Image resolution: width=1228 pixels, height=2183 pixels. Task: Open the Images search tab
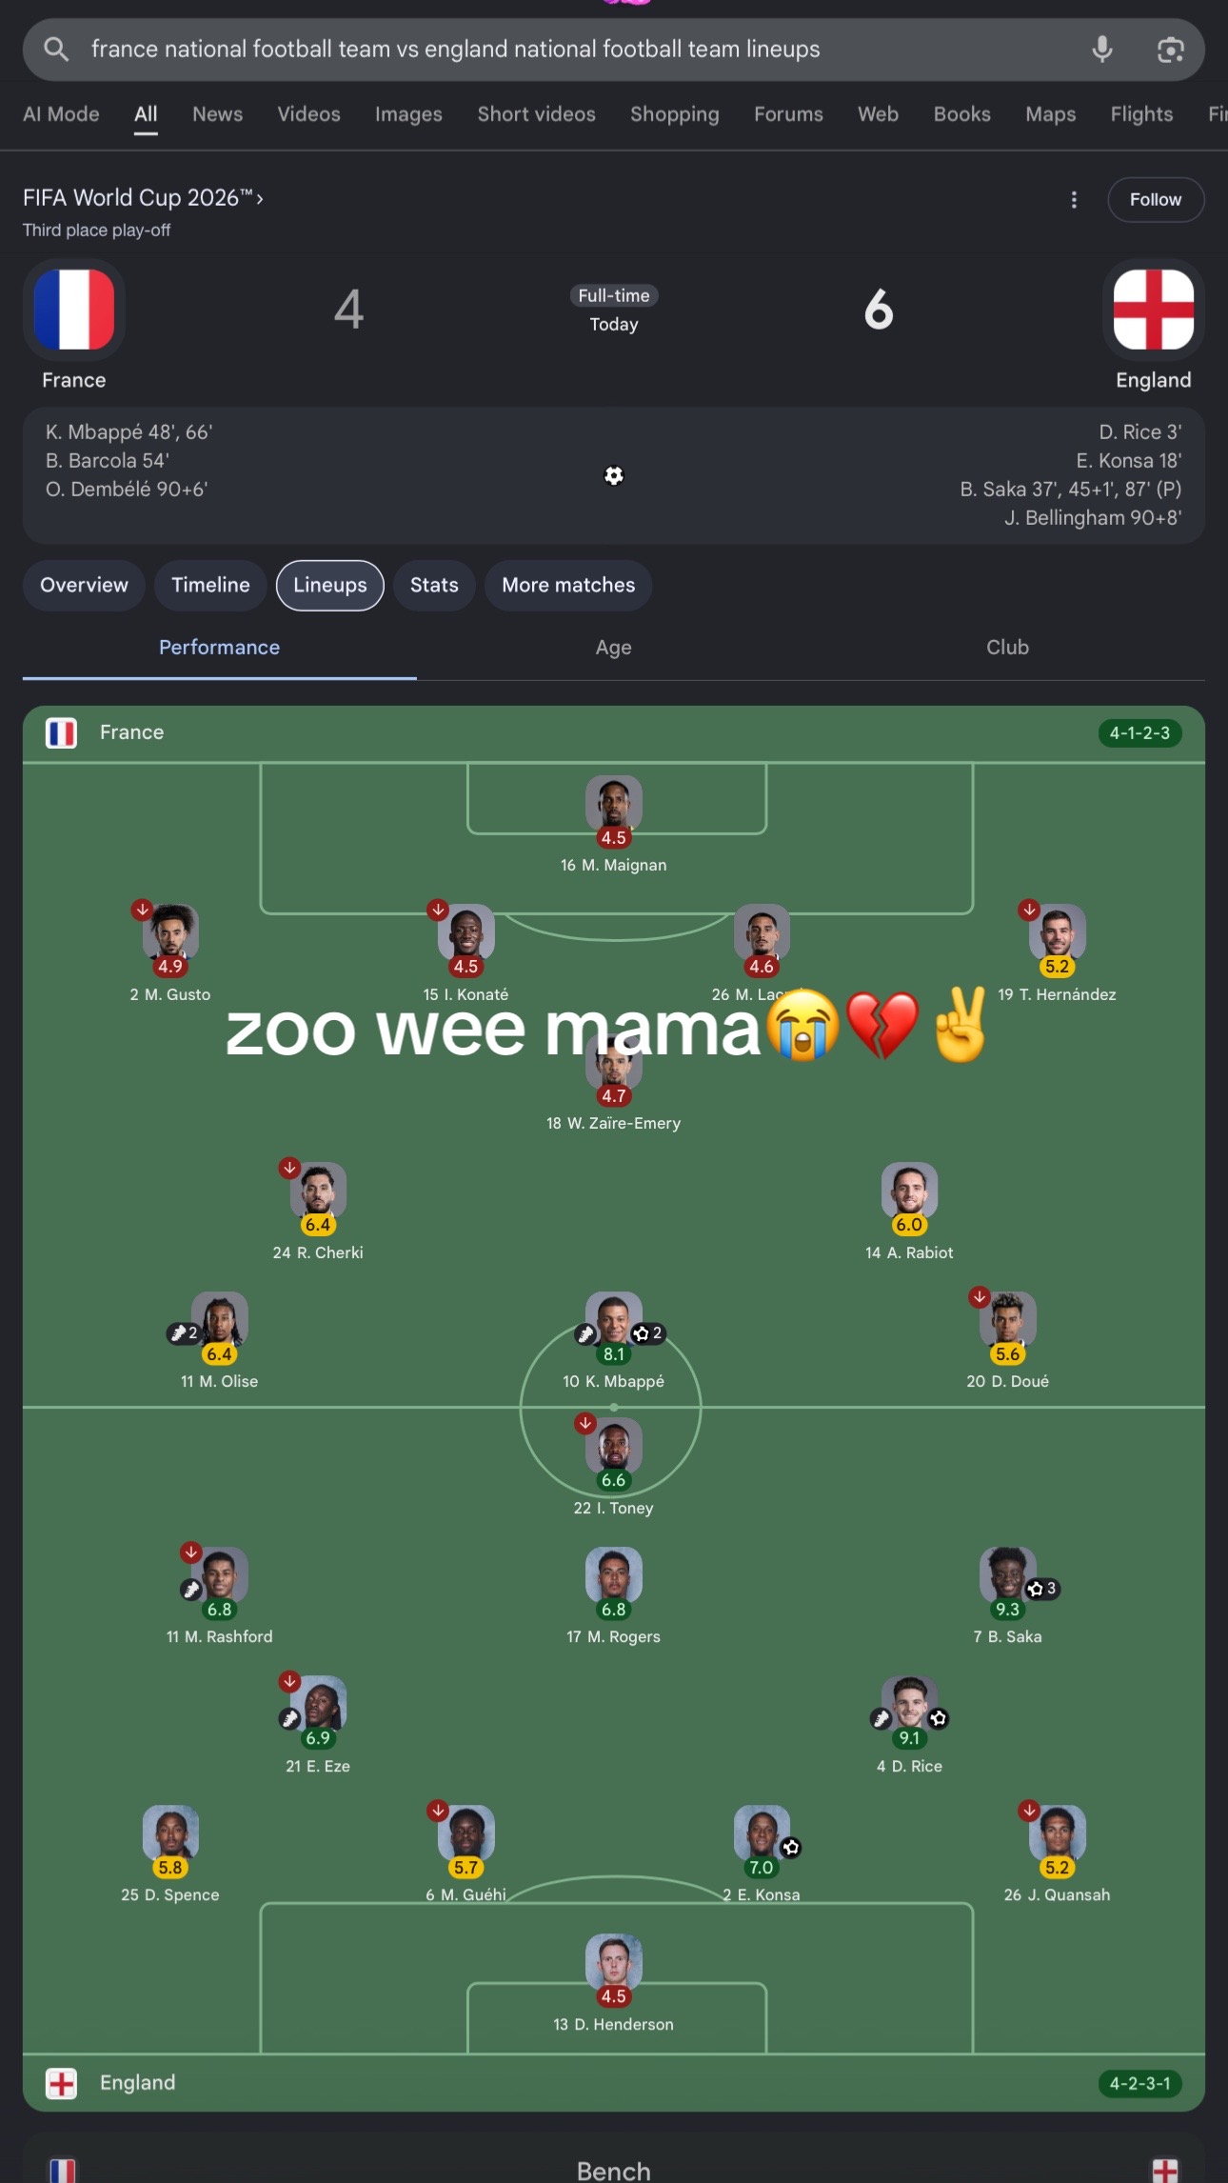coord(408,114)
